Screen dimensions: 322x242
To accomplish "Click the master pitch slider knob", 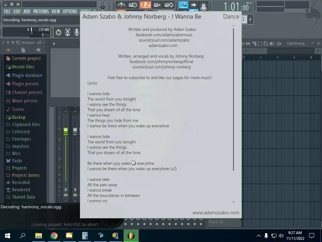I will [x=103, y=7].
